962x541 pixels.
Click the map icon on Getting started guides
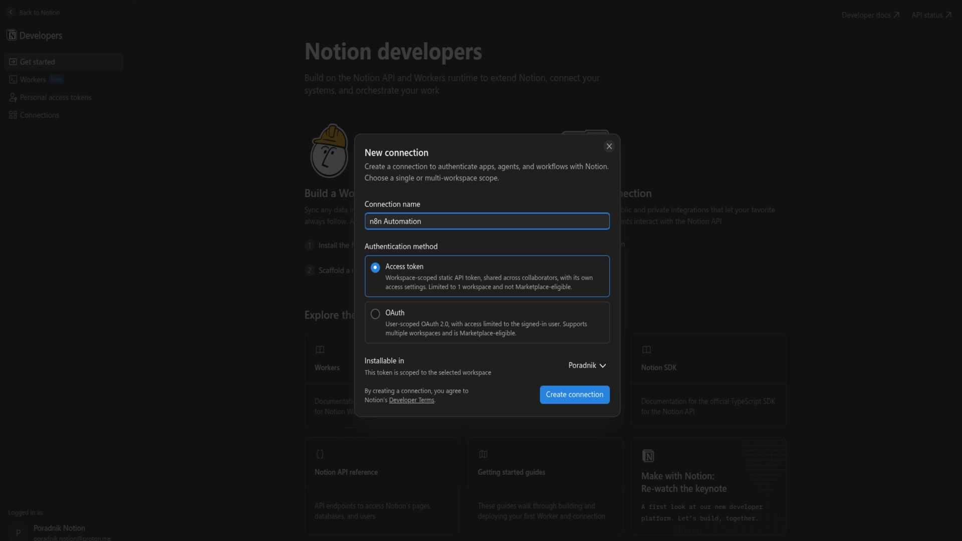coord(483,454)
